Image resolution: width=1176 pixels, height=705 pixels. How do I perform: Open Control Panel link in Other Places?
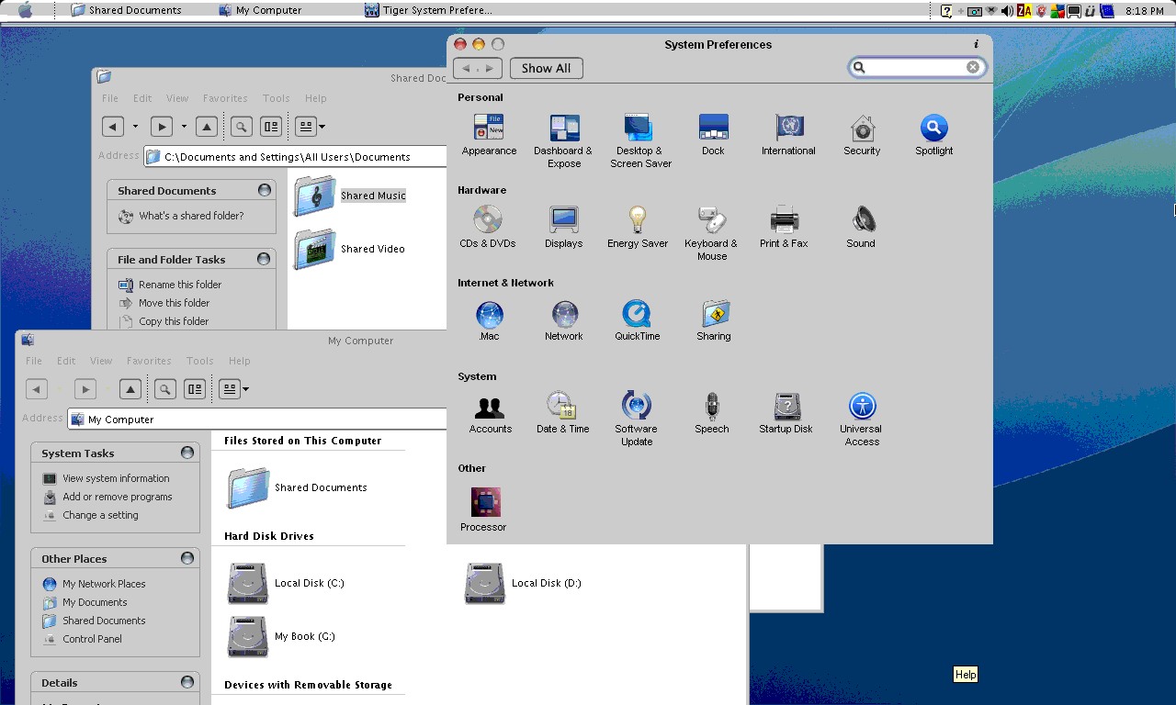92,639
